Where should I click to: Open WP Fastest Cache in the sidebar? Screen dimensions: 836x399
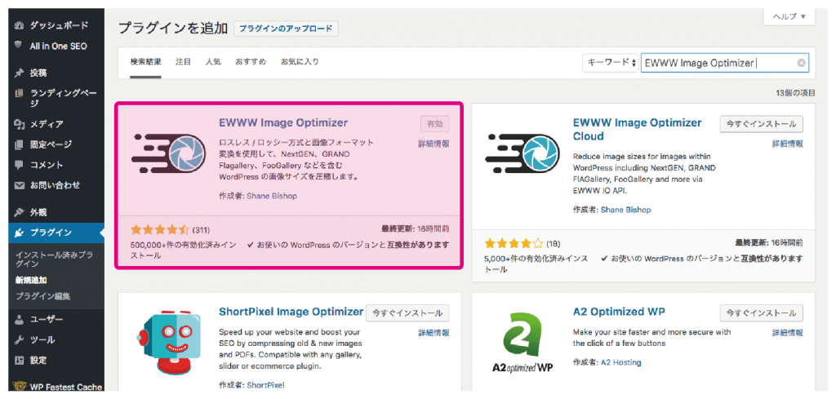66,387
